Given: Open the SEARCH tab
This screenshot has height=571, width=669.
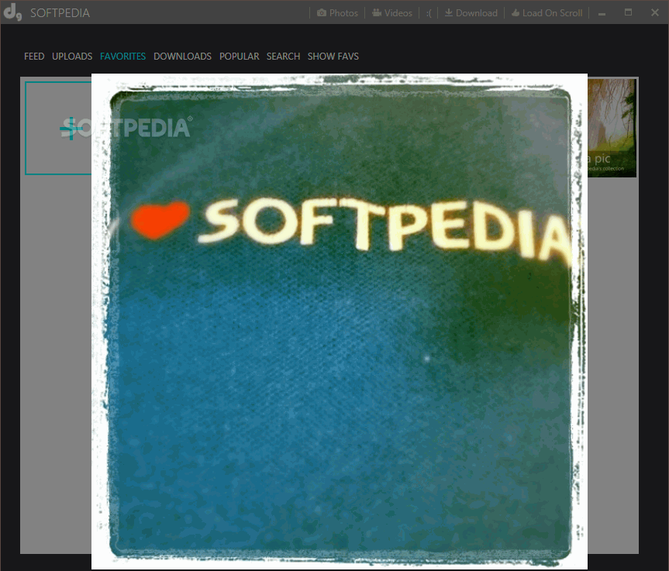Looking at the screenshot, I should 283,57.
